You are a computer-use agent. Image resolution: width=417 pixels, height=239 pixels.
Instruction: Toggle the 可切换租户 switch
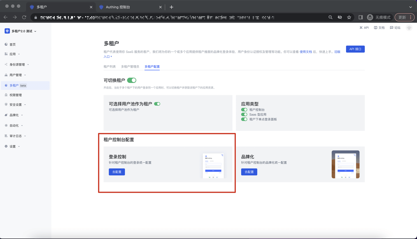[x=132, y=80]
